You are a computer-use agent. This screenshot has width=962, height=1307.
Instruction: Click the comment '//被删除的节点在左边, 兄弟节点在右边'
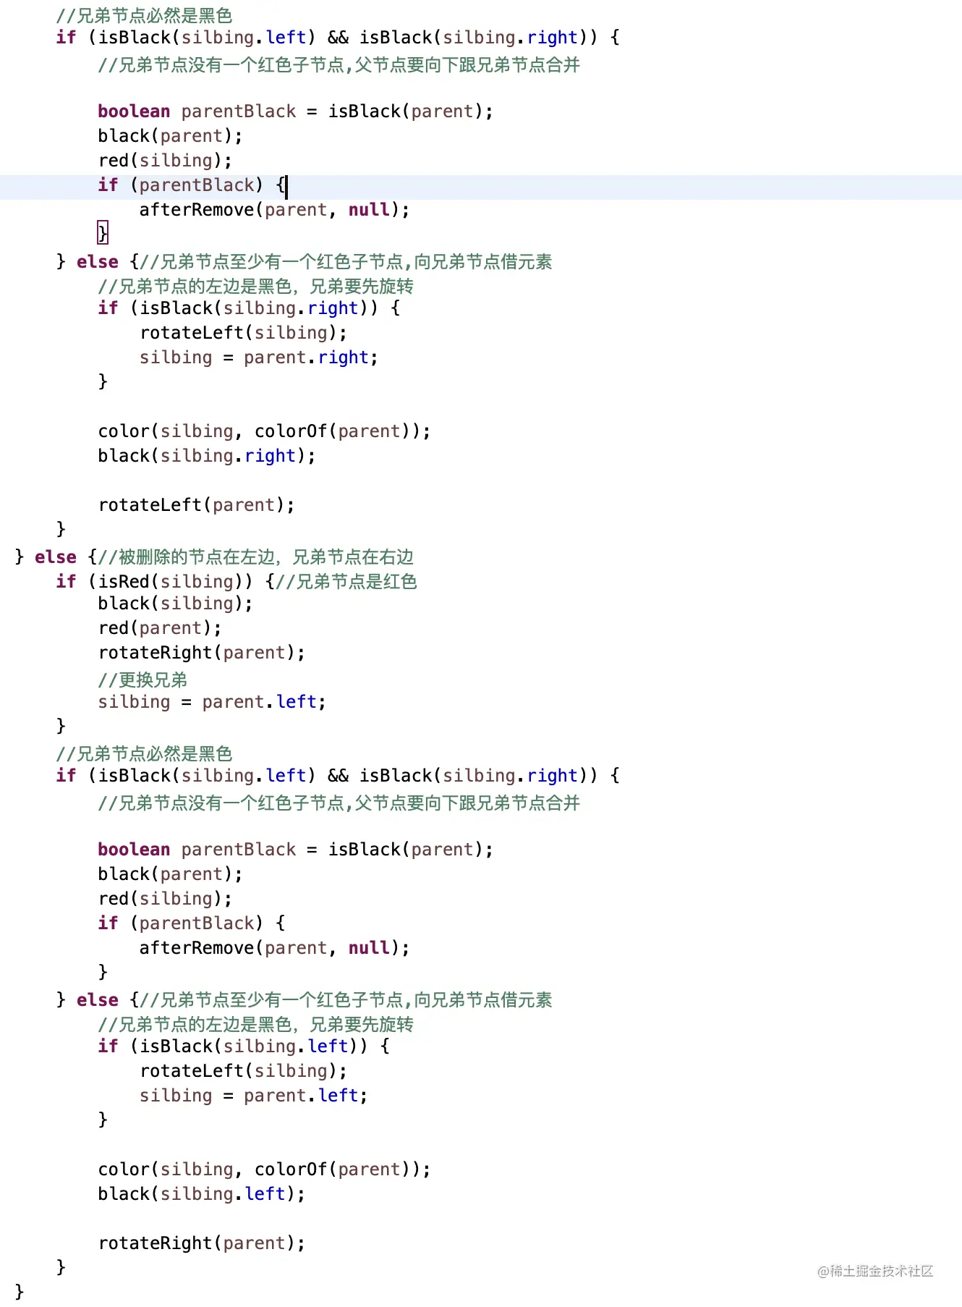(x=256, y=557)
